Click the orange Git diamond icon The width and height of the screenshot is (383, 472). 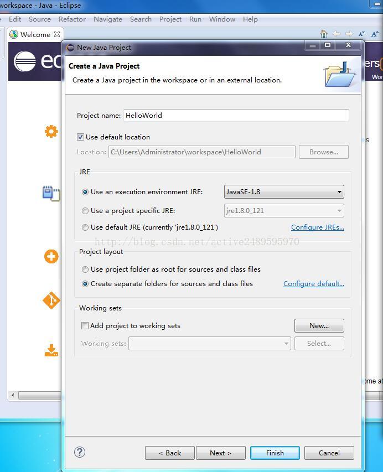[x=51, y=300]
